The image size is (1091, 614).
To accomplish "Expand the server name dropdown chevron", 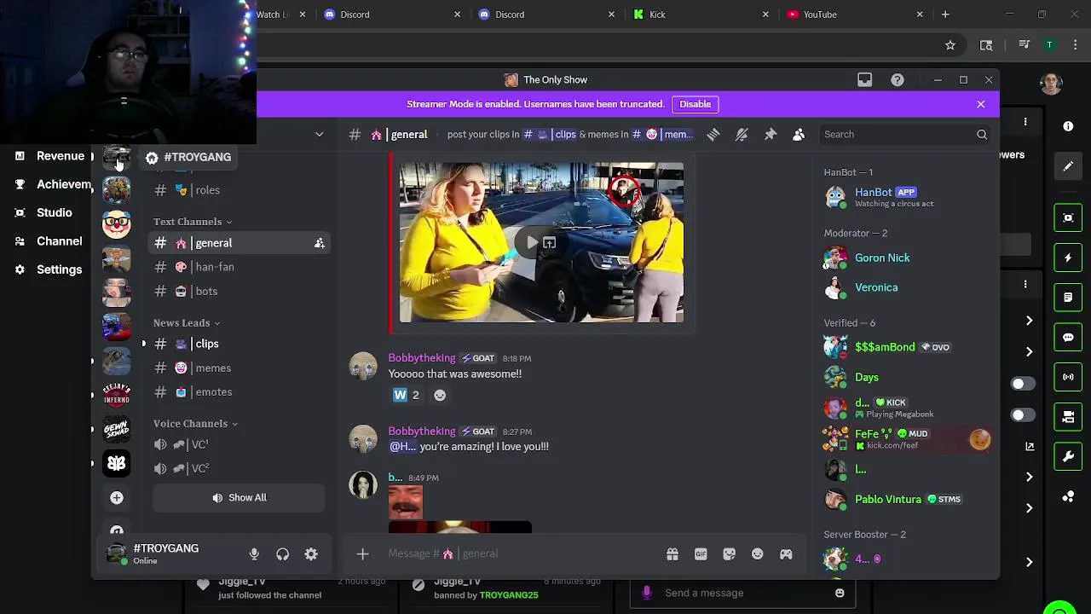I will pyautogui.click(x=320, y=134).
